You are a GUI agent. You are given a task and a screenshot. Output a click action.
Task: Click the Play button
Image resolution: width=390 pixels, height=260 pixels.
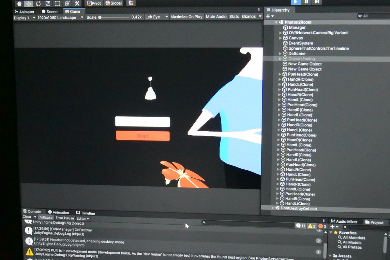coord(296,2)
